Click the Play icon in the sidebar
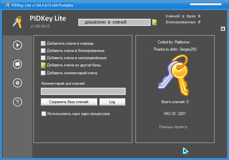 pos(17,45)
